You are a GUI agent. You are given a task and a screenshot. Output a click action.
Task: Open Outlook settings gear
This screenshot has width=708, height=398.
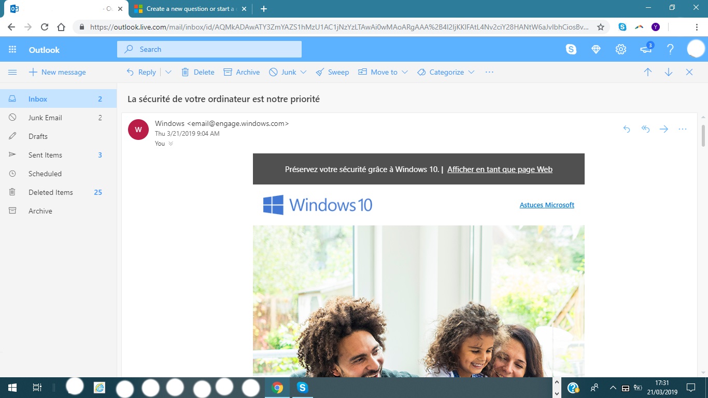tap(621, 49)
